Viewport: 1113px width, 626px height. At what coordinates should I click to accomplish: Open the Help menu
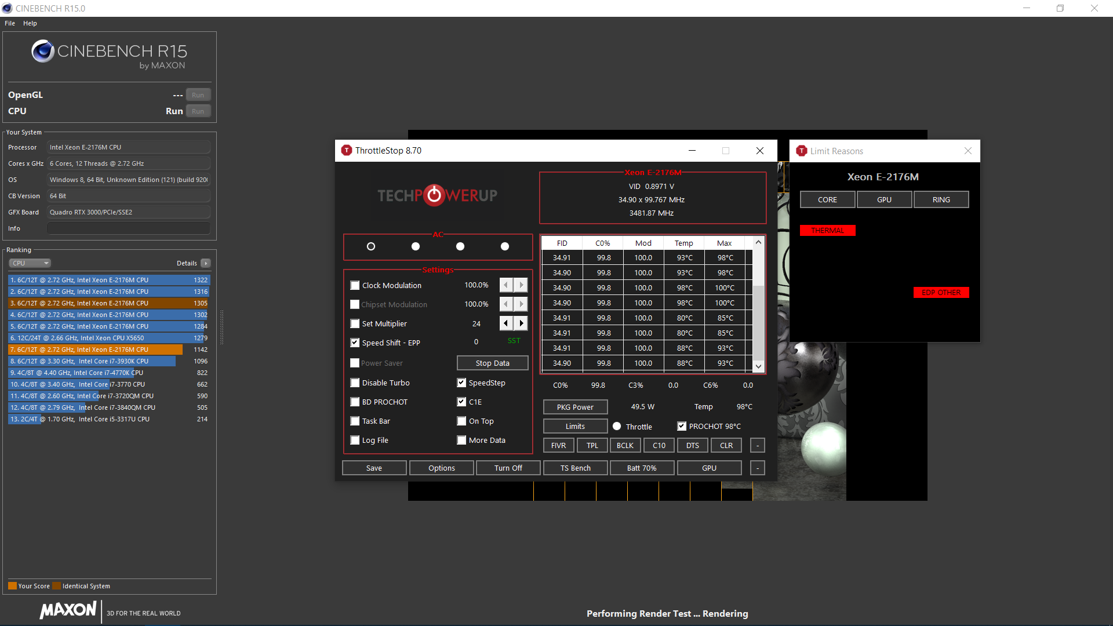tap(30, 23)
